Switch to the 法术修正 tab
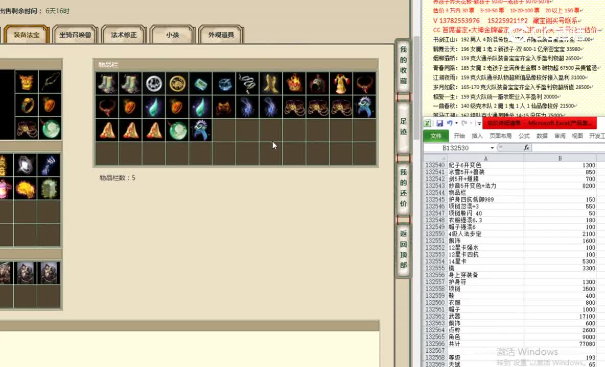Screen dimensions: 605x367 tap(124, 35)
